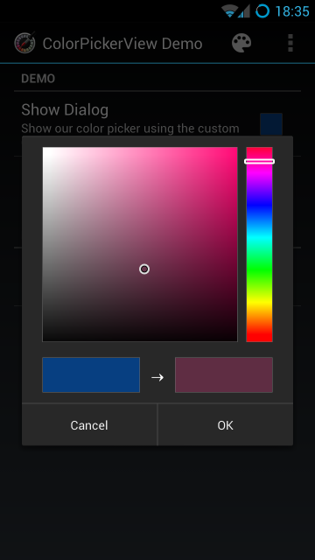
Task: Open the three-dot overflow menu
Action: point(290,43)
